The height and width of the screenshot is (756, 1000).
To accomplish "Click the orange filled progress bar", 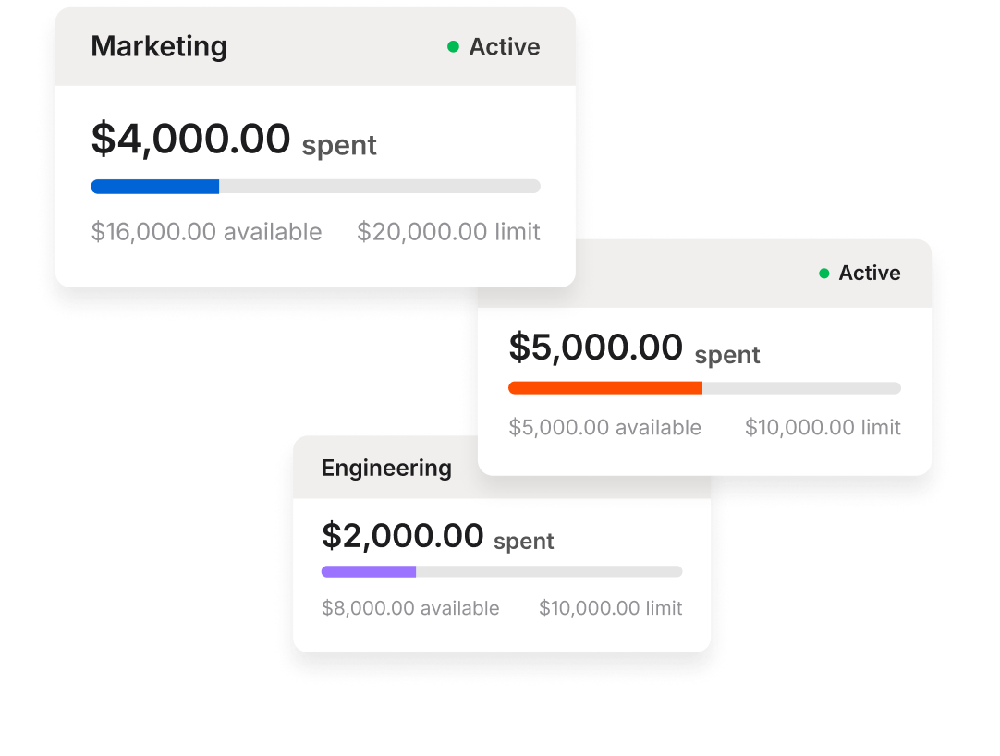I will click(604, 388).
